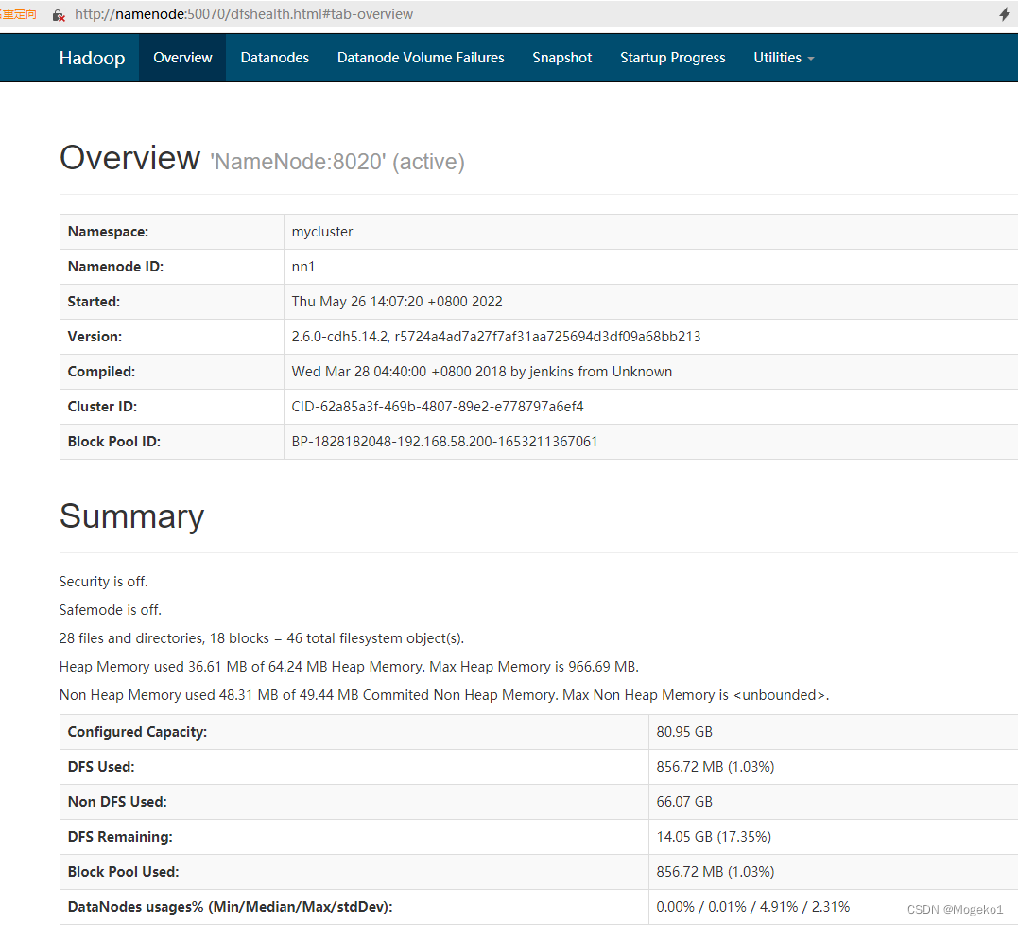
Task: Click the Non DFS Used: label
Action: tap(117, 803)
